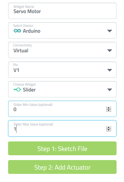Open the Select Device dropdown arrow
Viewport: 124px width, 182px height.
[110, 31]
